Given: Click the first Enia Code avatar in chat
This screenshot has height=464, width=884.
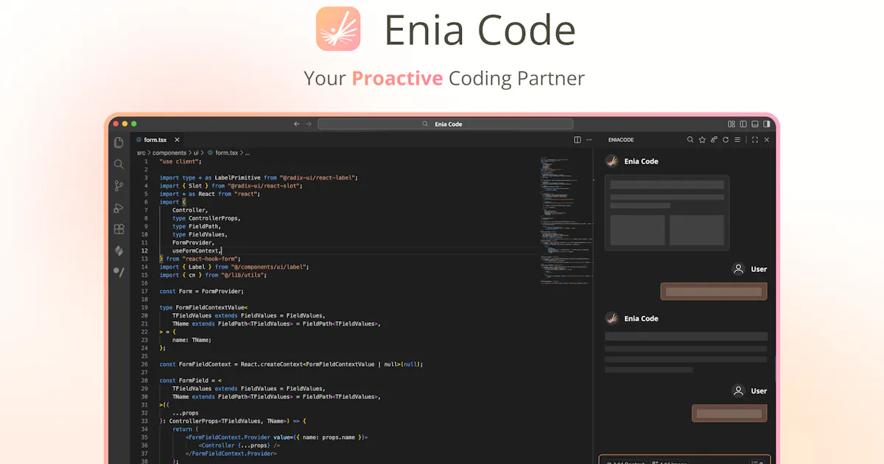Looking at the screenshot, I should point(611,161).
